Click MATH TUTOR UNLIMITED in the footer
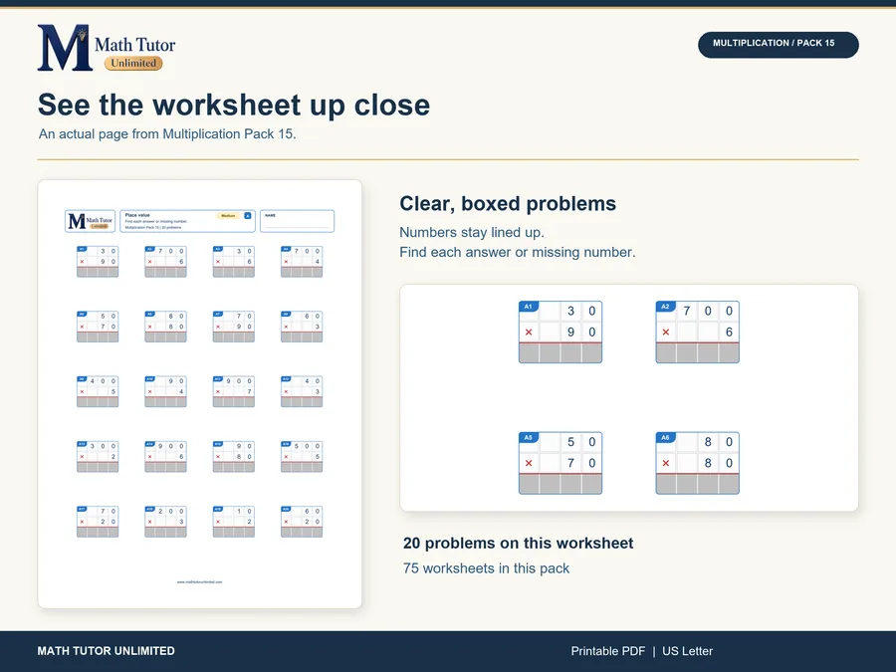896x672 pixels. pos(106,651)
